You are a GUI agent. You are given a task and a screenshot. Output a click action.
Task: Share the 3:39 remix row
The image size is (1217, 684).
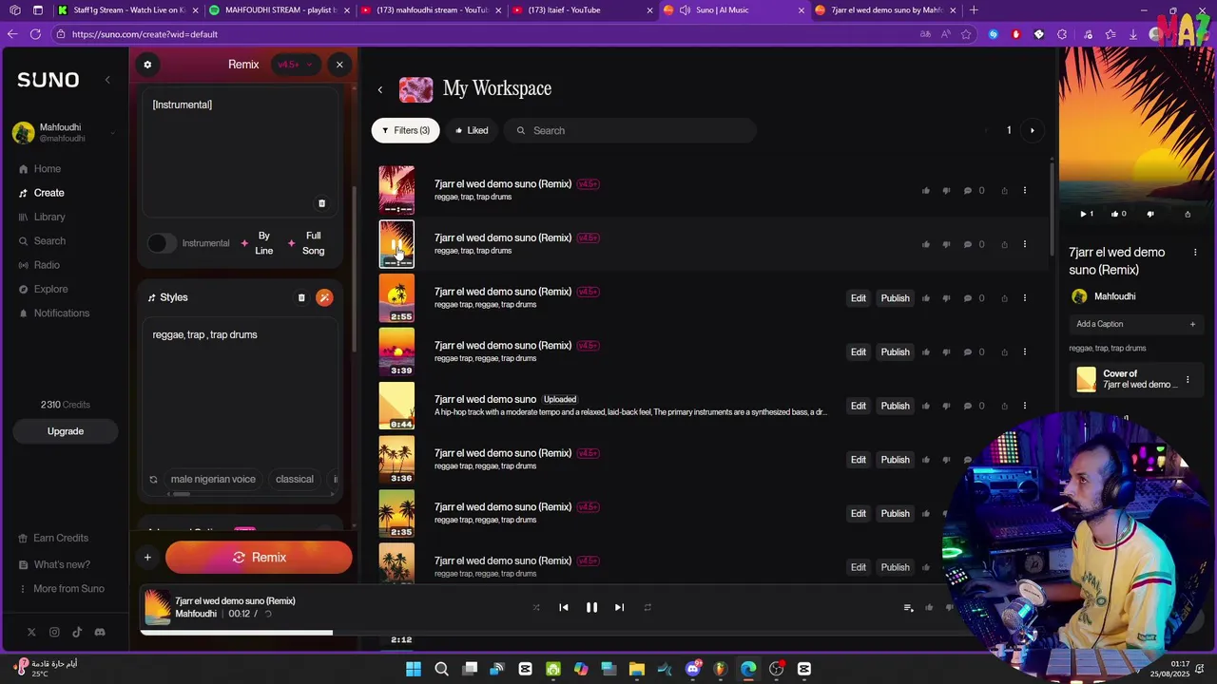(x=1004, y=352)
